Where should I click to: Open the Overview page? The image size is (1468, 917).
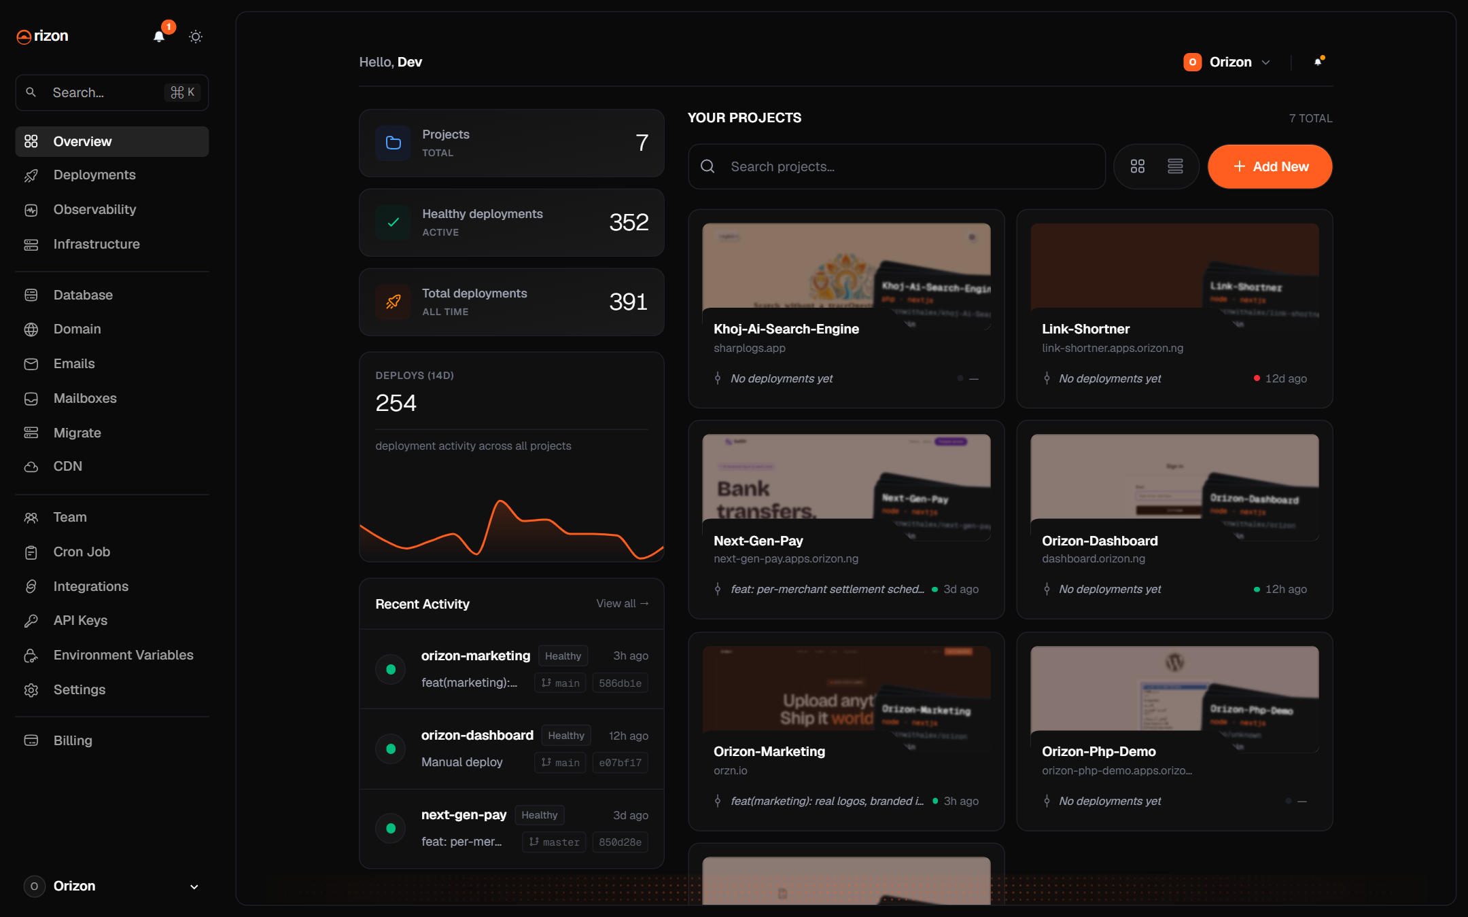111,141
